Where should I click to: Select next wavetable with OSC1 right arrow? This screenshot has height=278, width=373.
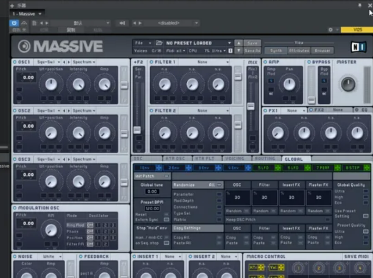pos(69,62)
